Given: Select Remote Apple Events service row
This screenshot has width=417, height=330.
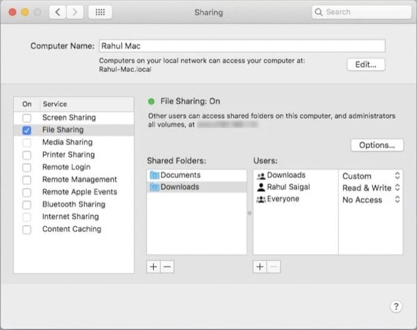Looking at the screenshot, I should click(74, 192).
